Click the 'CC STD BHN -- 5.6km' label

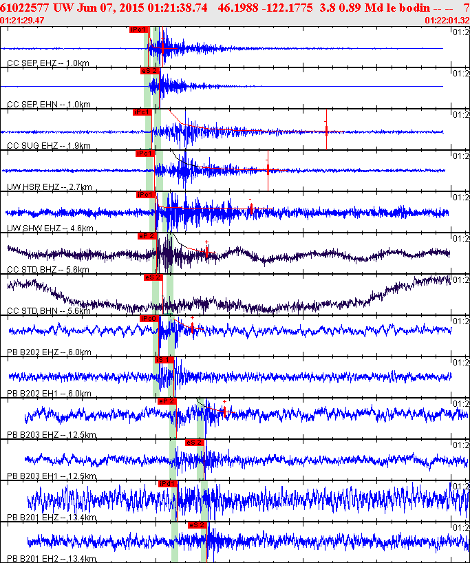click(x=49, y=311)
